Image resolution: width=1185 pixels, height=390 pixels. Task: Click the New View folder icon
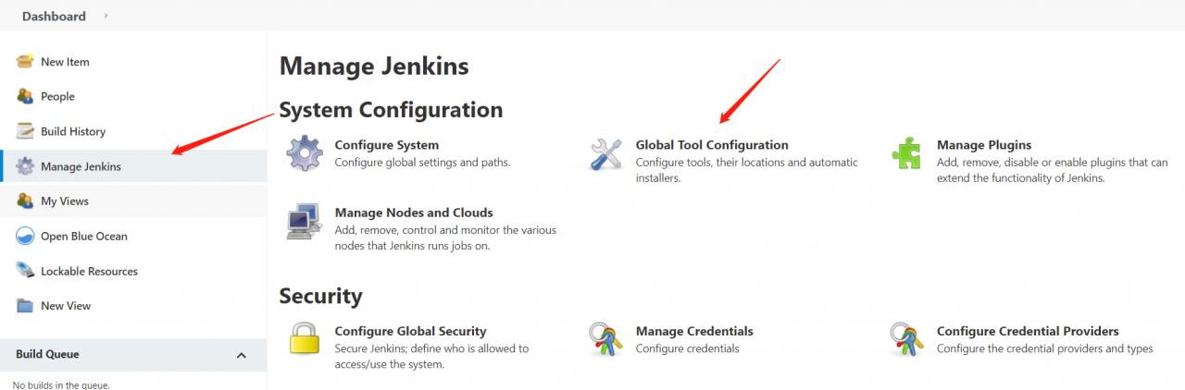[25, 306]
